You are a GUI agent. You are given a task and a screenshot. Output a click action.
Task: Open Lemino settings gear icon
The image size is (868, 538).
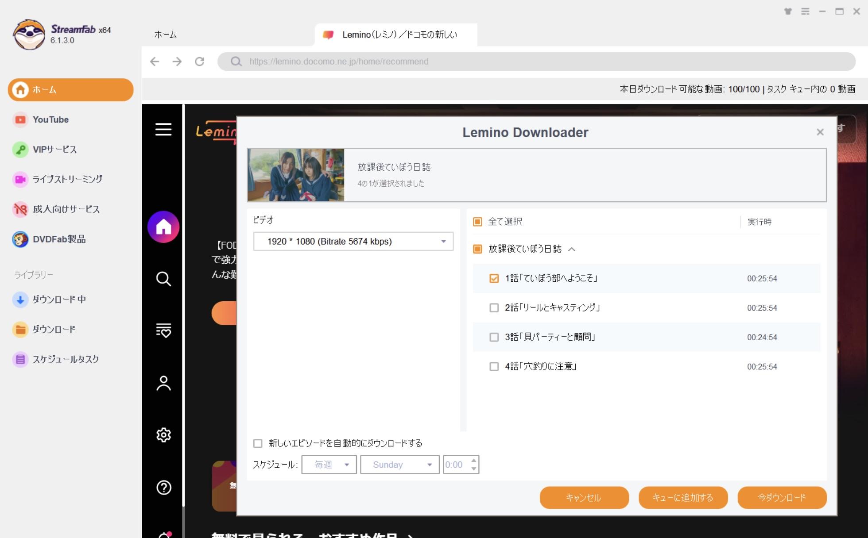(x=163, y=435)
